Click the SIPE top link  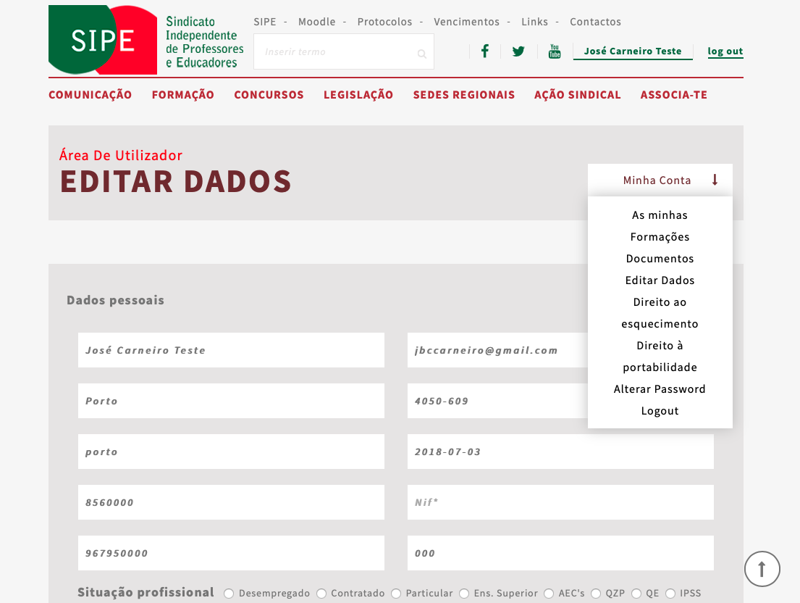coord(265,22)
